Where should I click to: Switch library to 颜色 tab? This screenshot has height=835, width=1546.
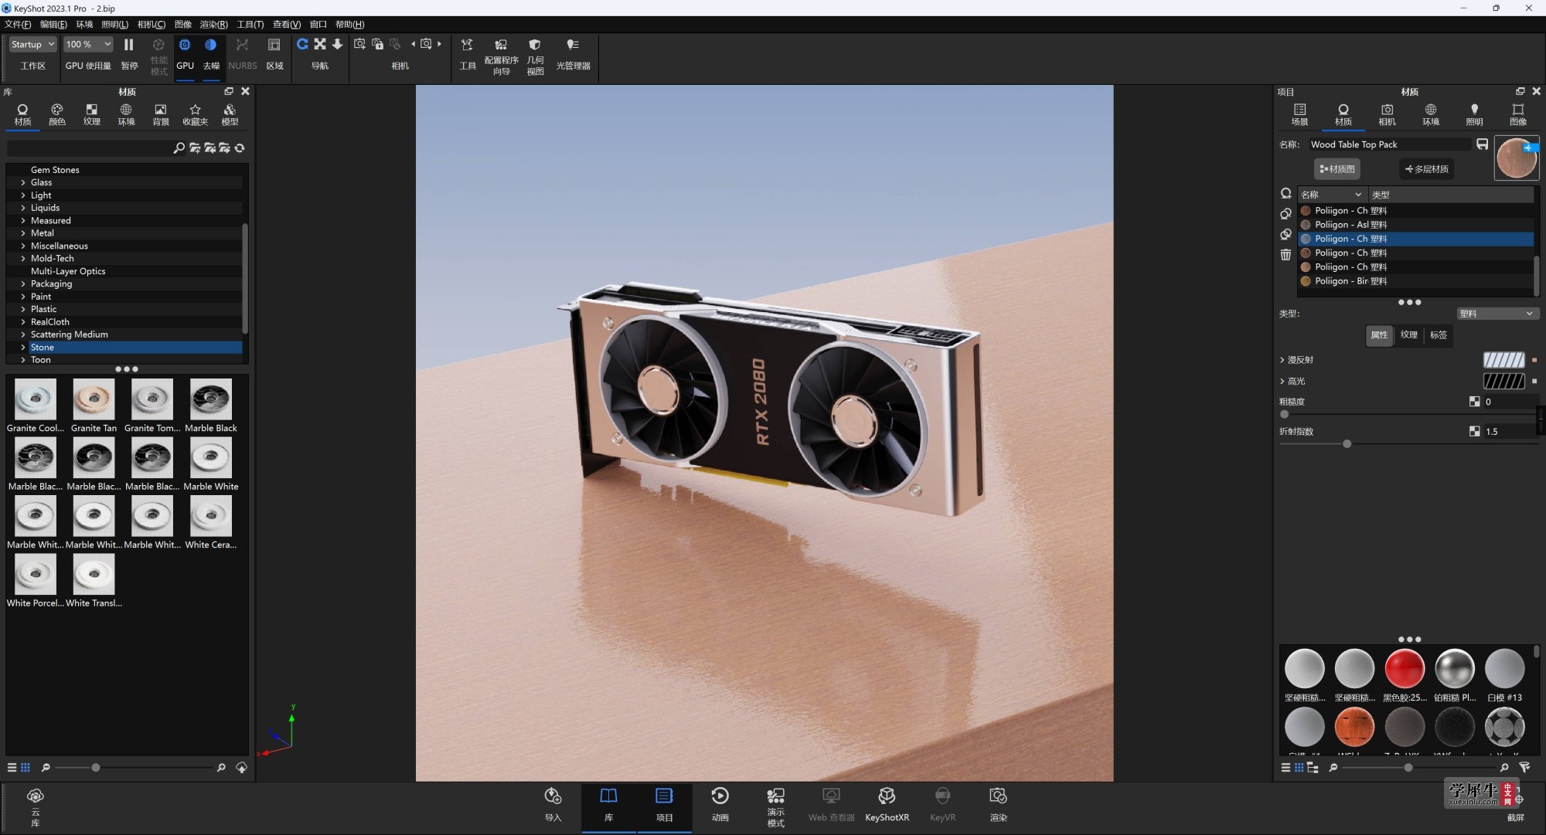pos(57,114)
